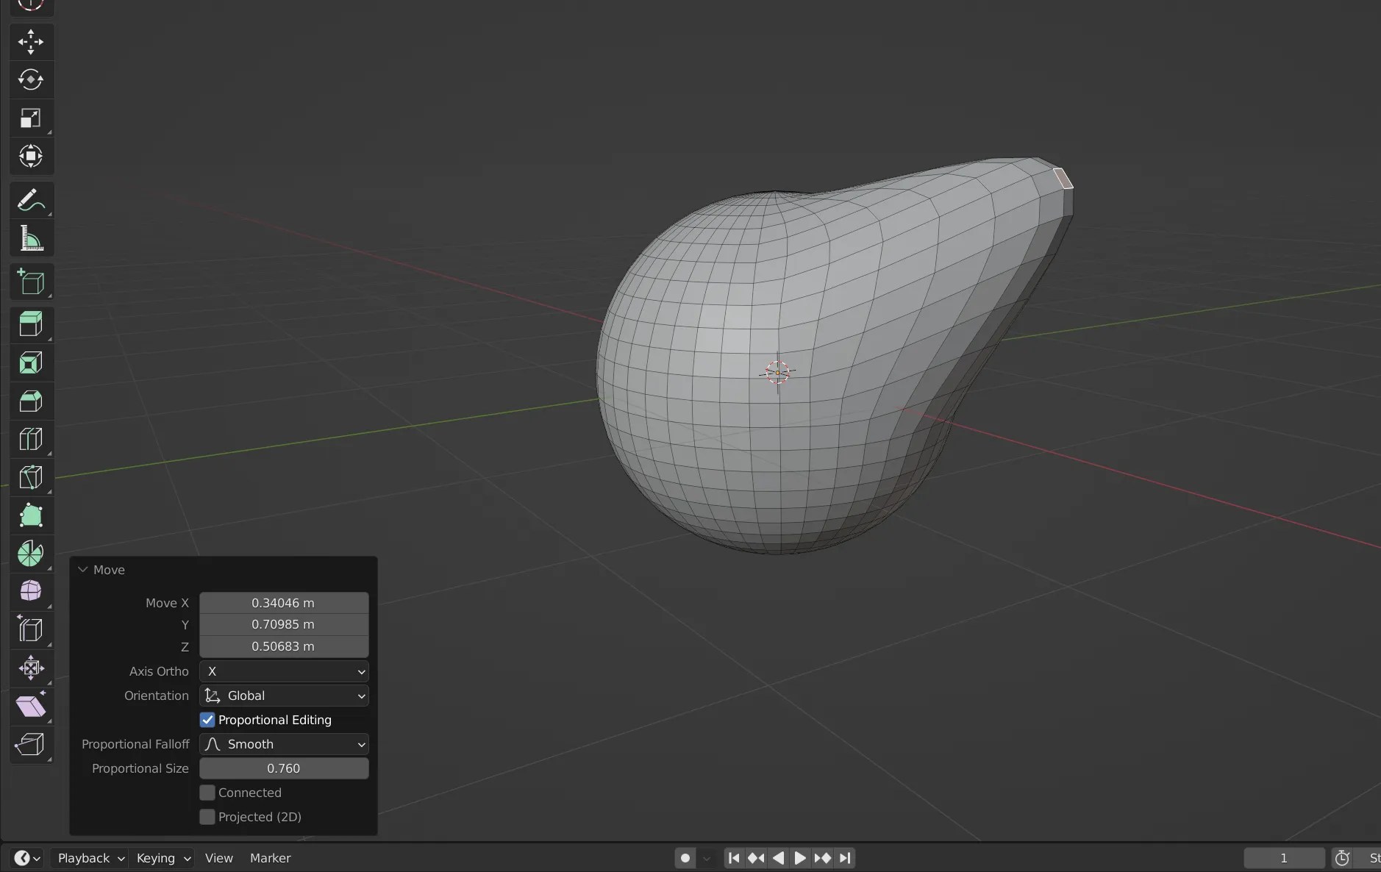Select the Rotate tool
The height and width of the screenshot is (872, 1381).
click(32, 80)
